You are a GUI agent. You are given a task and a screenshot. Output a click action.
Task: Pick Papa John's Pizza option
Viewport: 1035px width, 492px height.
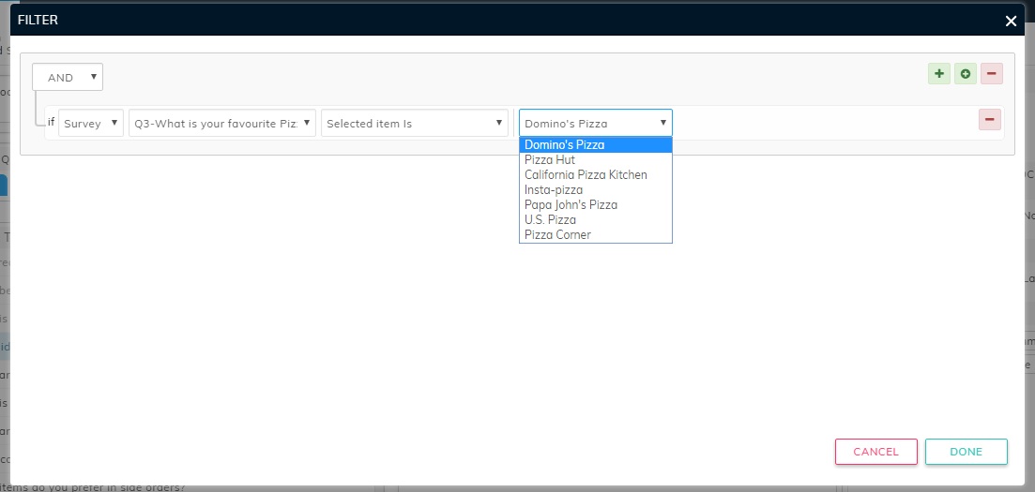point(596,205)
